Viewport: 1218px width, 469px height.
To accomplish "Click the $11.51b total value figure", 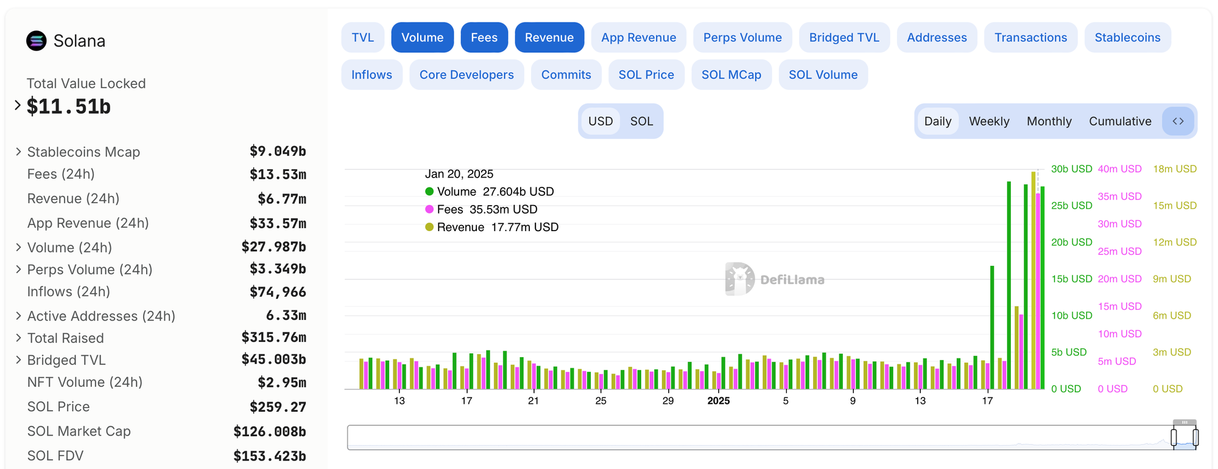I will coord(69,106).
